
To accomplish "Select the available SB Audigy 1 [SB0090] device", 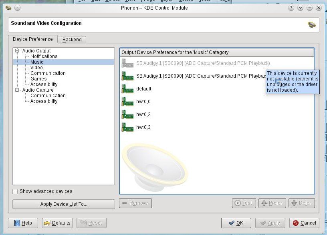I will pyautogui.click(x=217, y=76).
